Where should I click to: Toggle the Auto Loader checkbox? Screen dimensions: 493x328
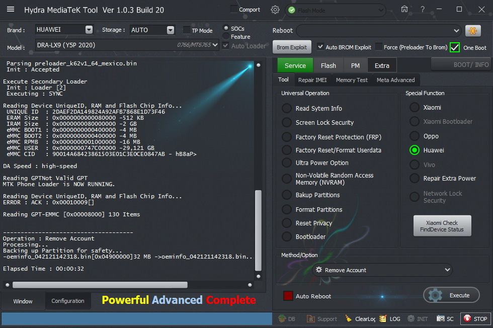[x=225, y=46]
